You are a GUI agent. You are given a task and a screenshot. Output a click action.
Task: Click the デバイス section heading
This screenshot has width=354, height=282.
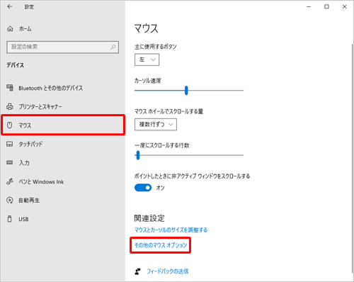tap(15, 65)
